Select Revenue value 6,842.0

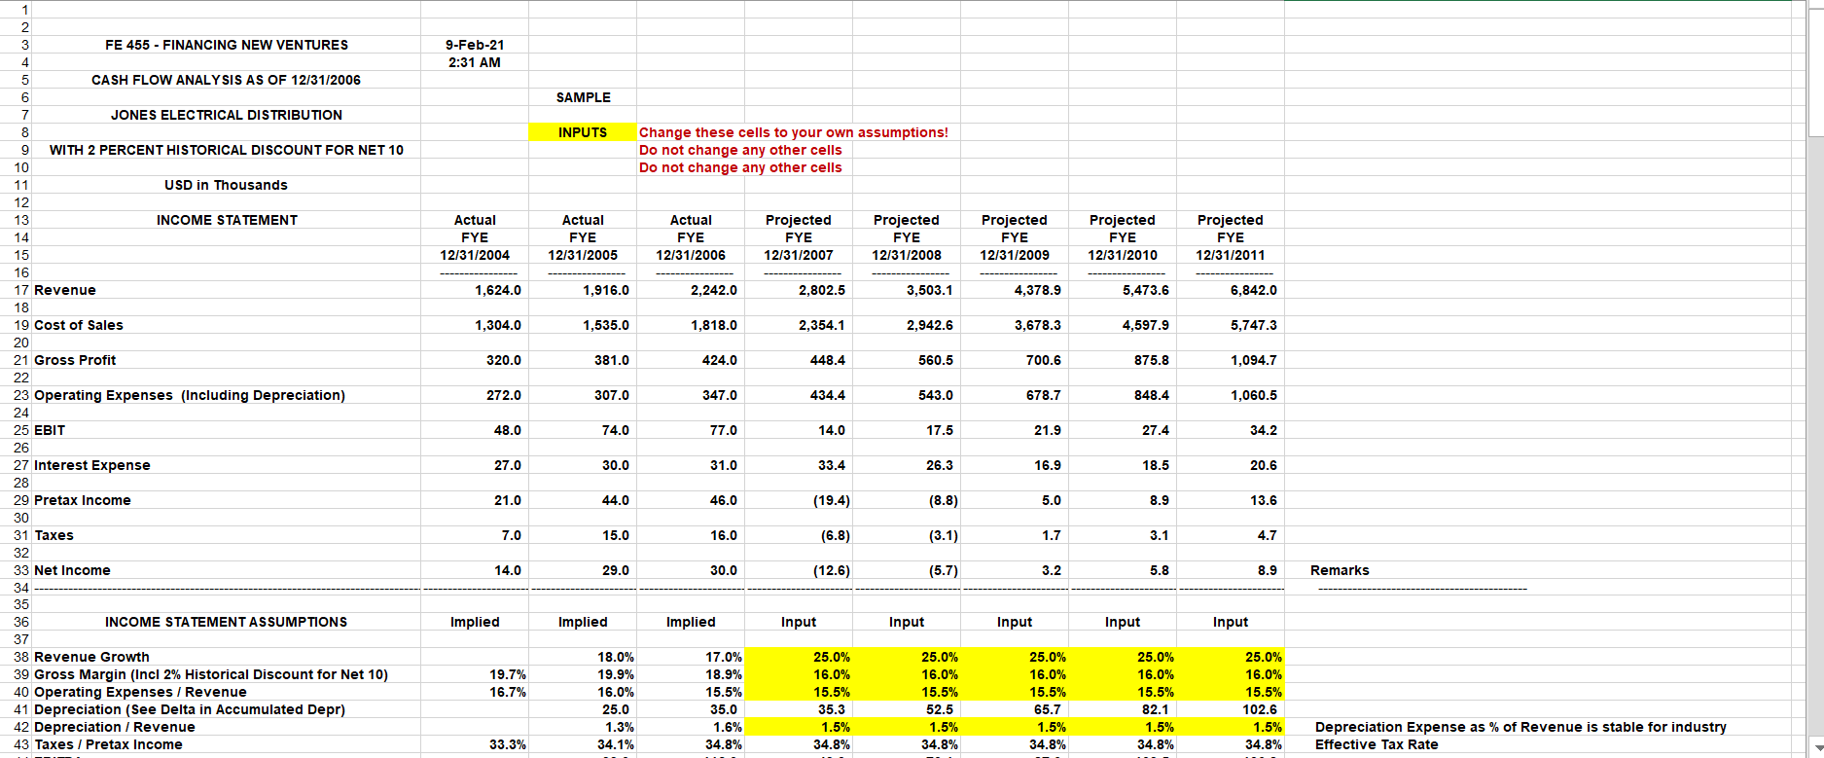[1254, 290]
